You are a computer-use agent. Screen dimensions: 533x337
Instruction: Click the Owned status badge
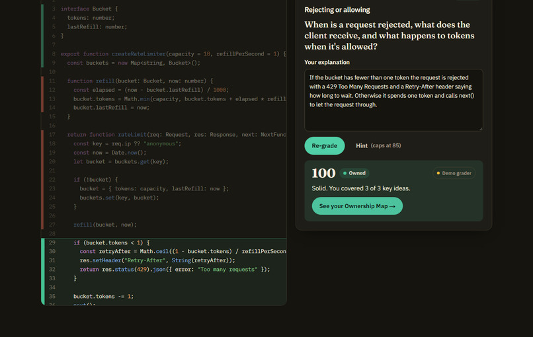[354, 173]
